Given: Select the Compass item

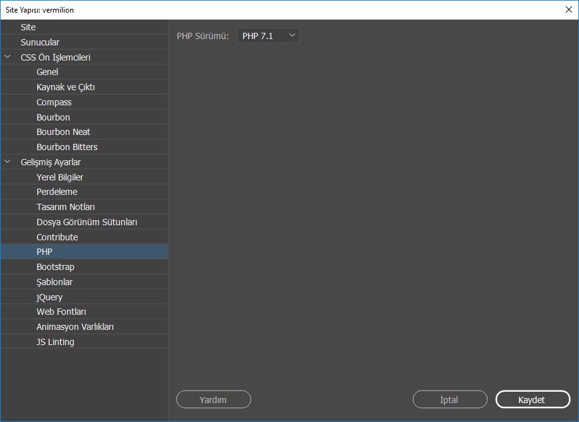Looking at the screenshot, I should tap(84, 102).
